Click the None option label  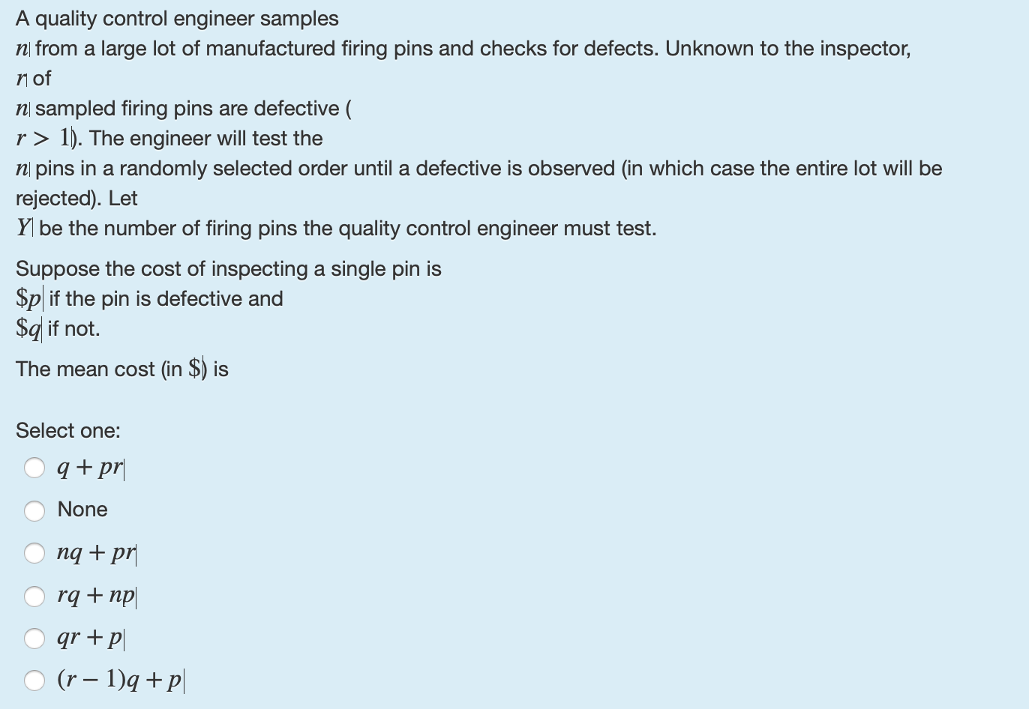coord(82,510)
